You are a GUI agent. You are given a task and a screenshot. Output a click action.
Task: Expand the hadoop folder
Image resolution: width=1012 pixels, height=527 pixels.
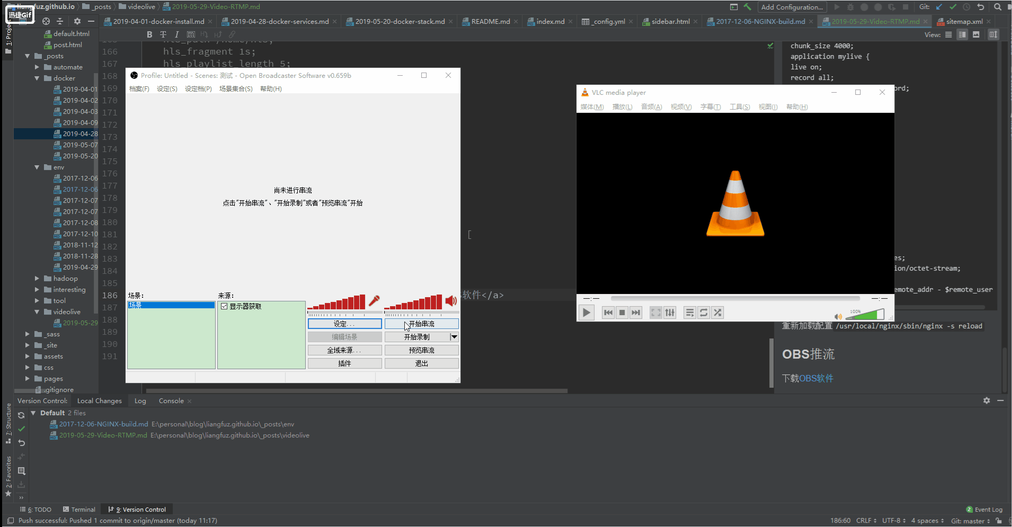37,278
